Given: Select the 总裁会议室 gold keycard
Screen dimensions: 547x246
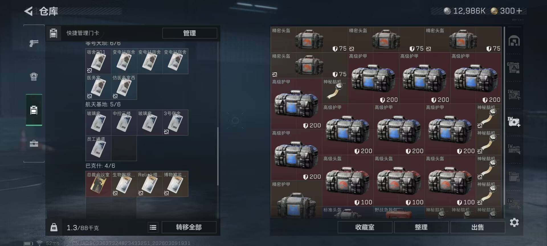Looking at the screenshot, I should coord(98,184).
